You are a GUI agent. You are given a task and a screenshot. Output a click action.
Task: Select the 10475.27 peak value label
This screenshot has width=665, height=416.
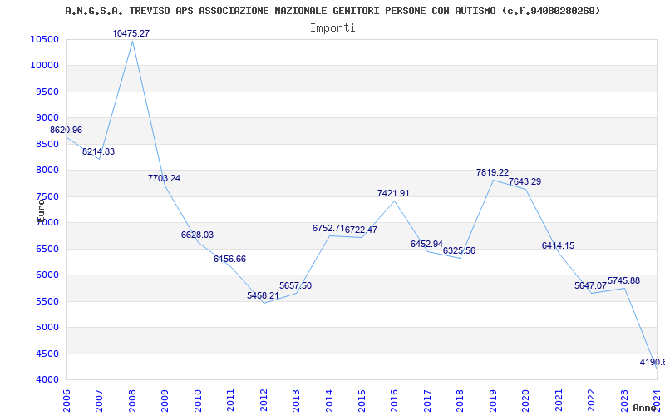click(131, 33)
